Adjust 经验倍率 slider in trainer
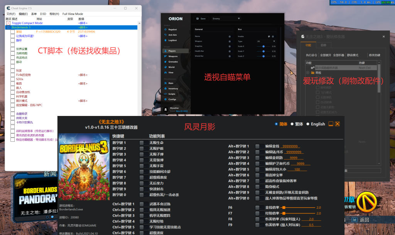395x235 pixels. [299, 213]
